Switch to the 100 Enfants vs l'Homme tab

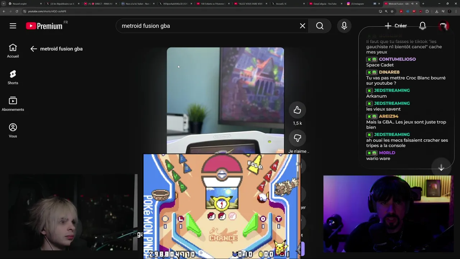point(213,4)
